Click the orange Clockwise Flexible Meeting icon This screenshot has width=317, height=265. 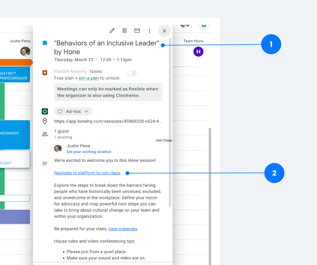(45, 73)
